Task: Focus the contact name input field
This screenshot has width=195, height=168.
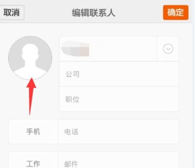Action: tap(108, 49)
